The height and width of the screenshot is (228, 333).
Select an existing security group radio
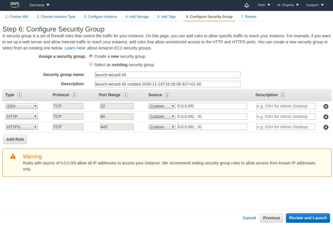click(x=91, y=64)
